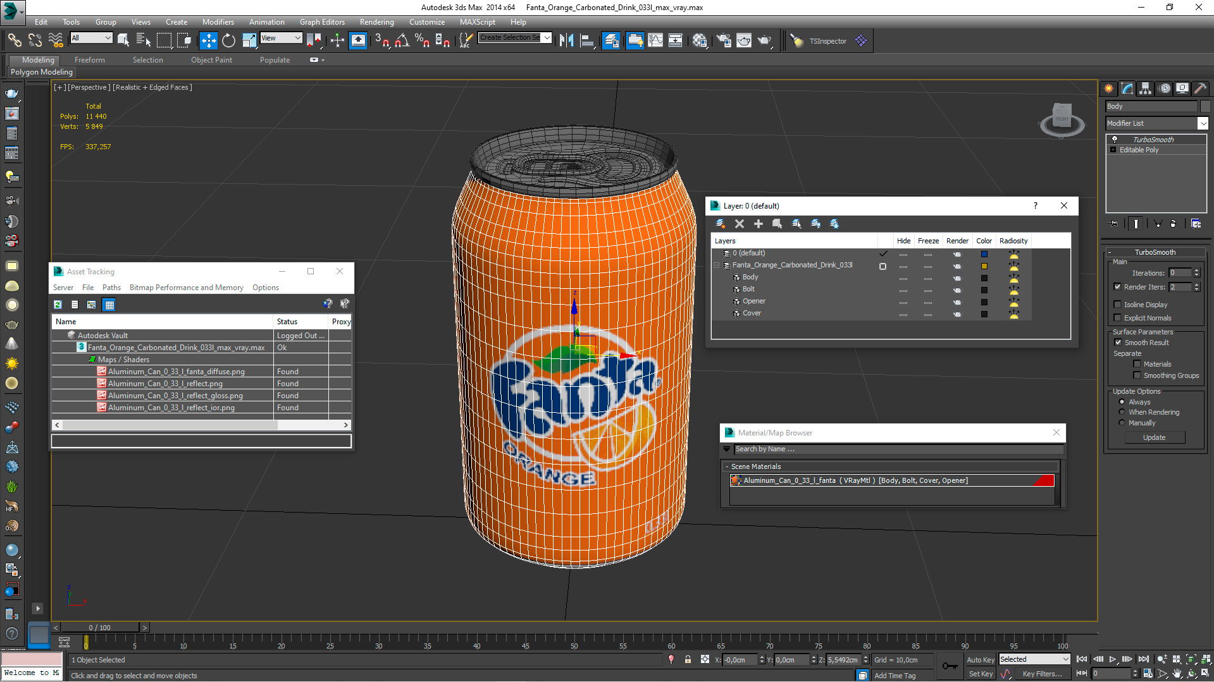Image resolution: width=1214 pixels, height=682 pixels.
Task: Open the Selected key mode dropdown
Action: [x=1034, y=659]
